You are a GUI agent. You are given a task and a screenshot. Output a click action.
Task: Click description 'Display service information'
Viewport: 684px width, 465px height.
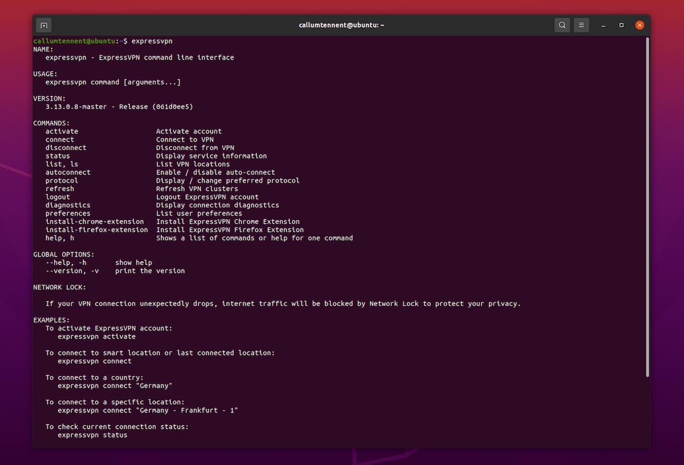click(212, 156)
